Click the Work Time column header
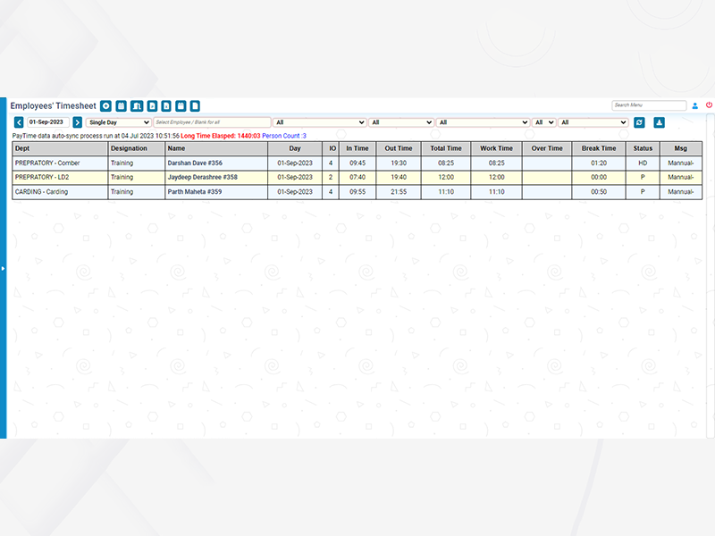Screen dimensions: 715x536 (x=496, y=148)
